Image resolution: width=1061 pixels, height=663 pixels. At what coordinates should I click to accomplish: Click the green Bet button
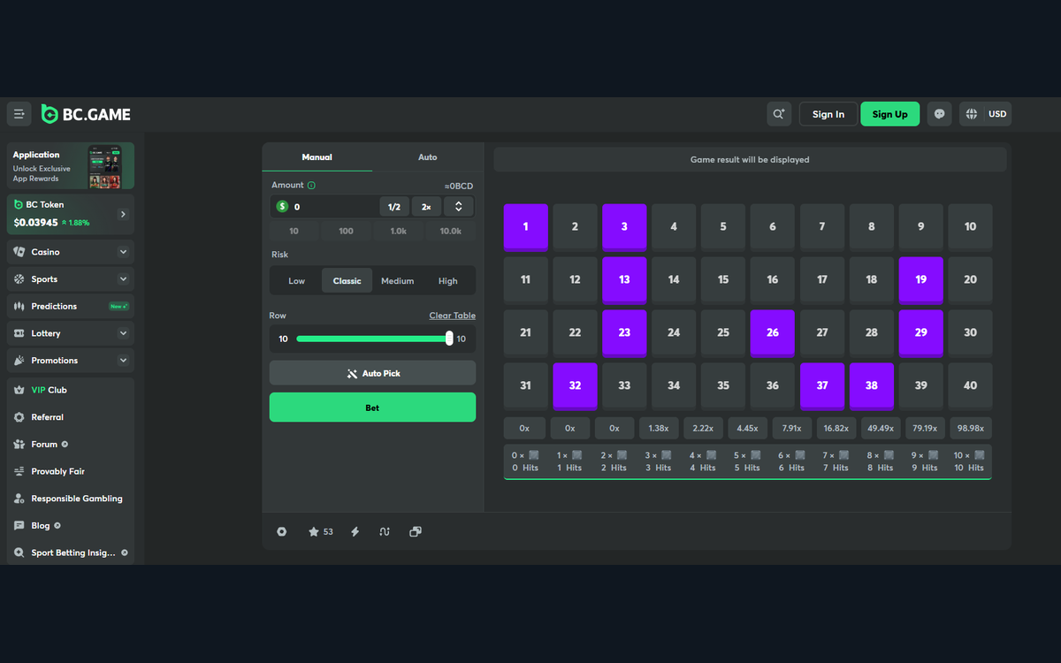(x=372, y=408)
